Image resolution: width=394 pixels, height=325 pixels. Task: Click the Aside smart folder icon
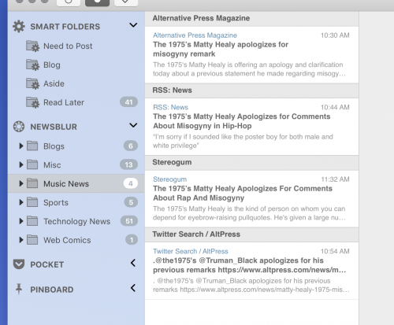click(32, 83)
